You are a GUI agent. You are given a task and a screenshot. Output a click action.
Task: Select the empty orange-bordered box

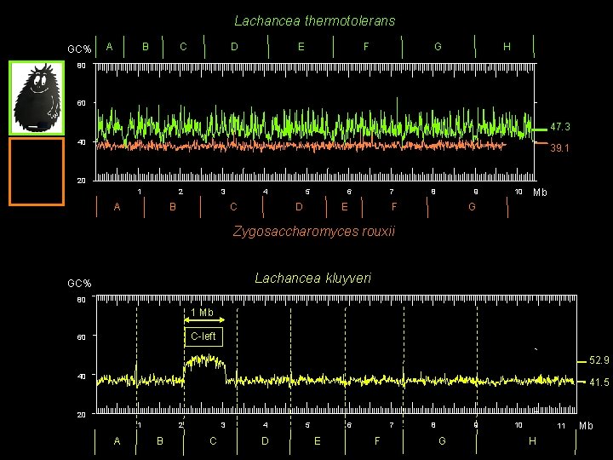pyautogui.click(x=37, y=171)
